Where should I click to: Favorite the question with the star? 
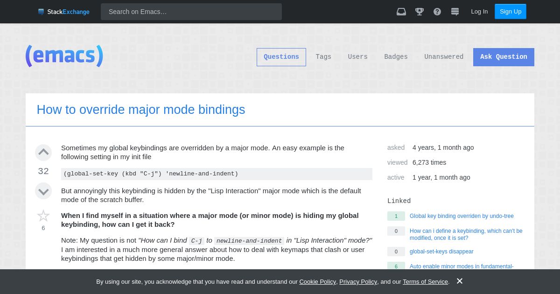pos(43,216)
